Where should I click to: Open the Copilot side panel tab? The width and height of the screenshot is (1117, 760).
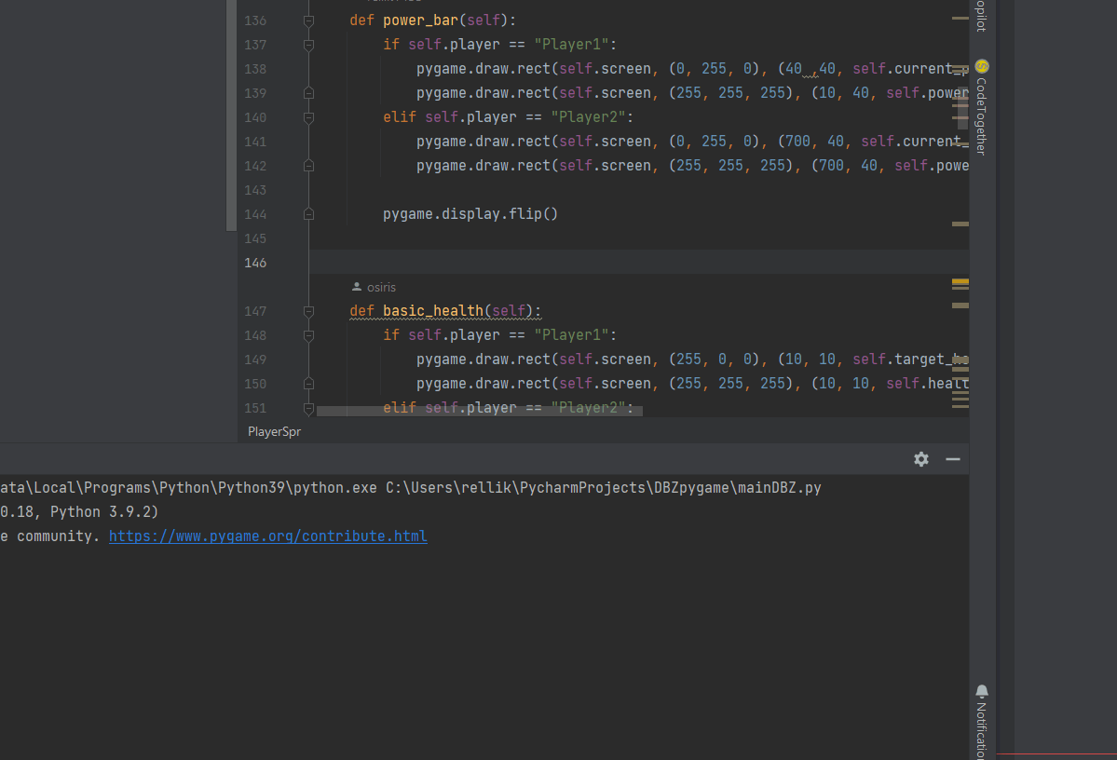click(x=982, y=15)
